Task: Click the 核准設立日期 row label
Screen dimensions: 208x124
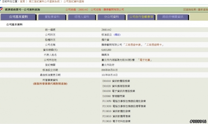Action: 50,70
